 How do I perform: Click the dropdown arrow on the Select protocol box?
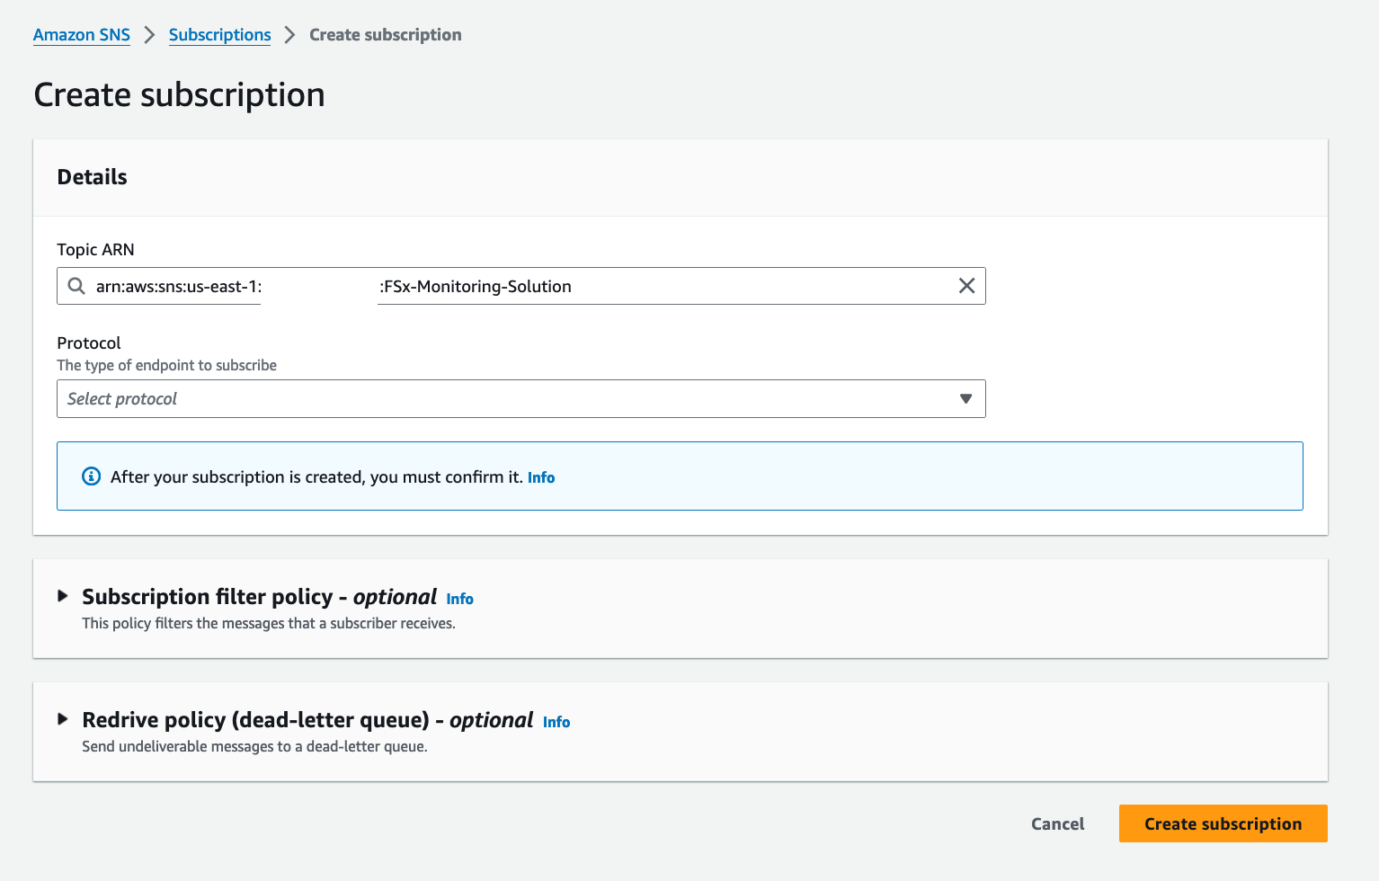pyautogui.click(x=965, y=398)
